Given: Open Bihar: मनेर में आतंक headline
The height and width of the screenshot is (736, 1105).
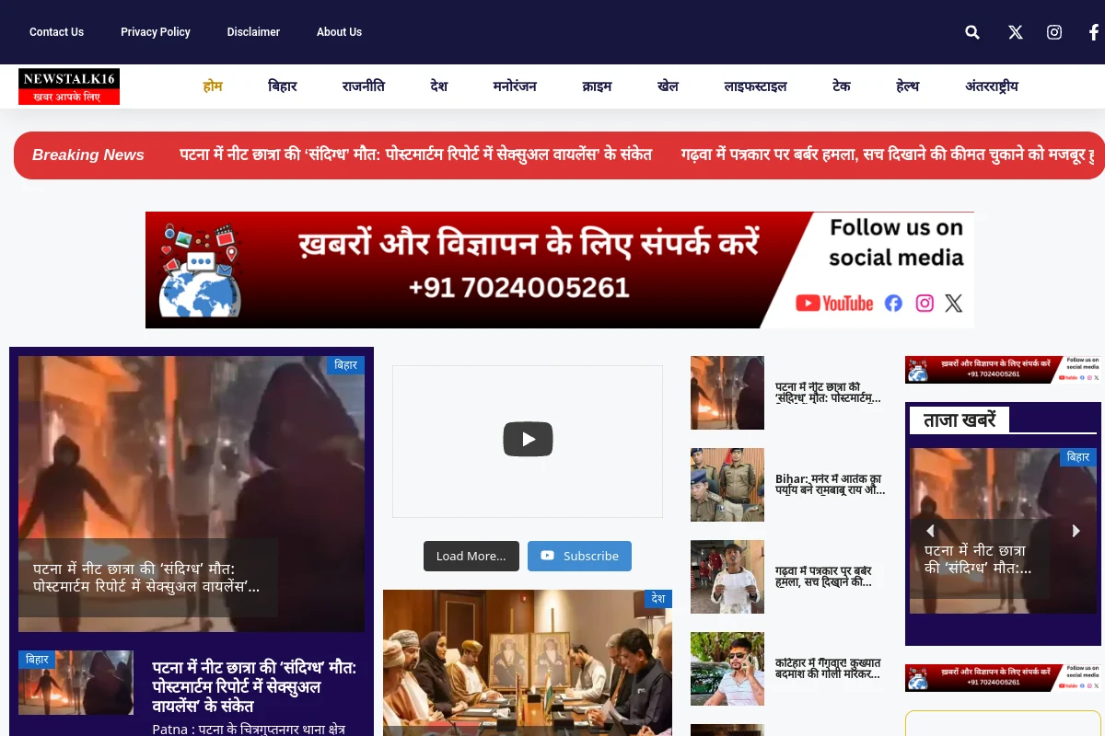Looking at the screenshot, I should (830, 485).
